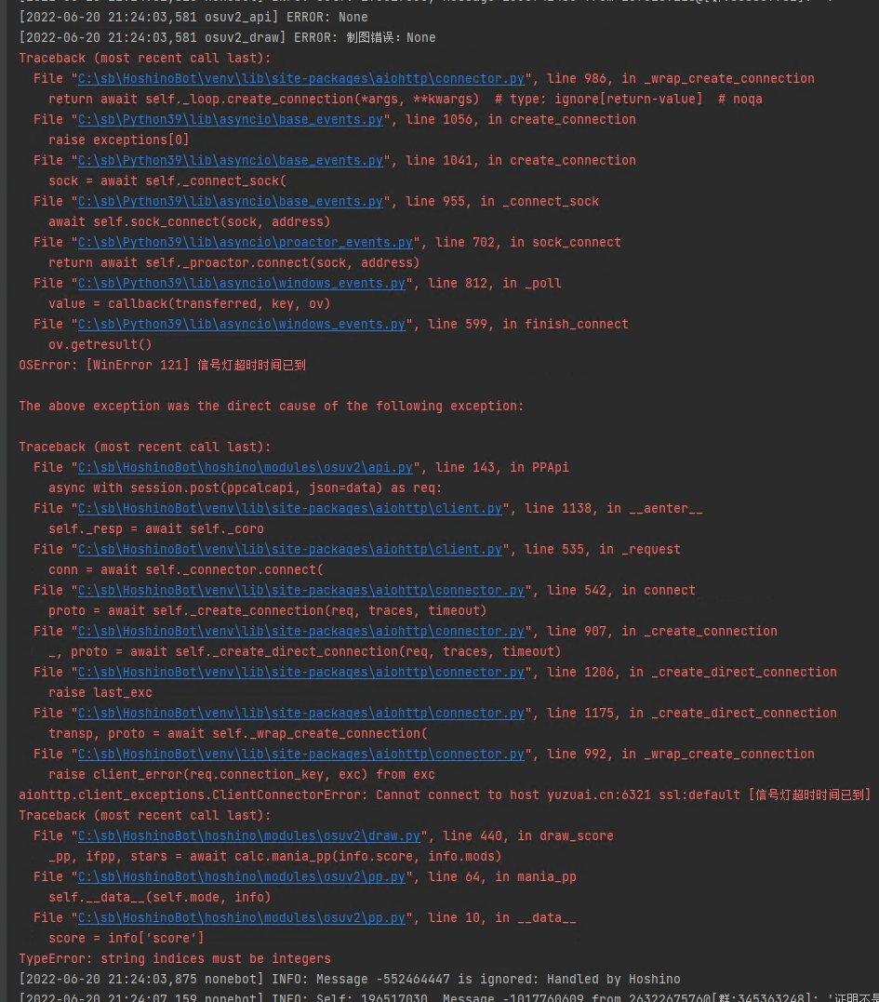The height and width of the screenshot is (1002, 879).
Task: Open base_events.py link on the line 1041 row
Action: click(230, 160)
